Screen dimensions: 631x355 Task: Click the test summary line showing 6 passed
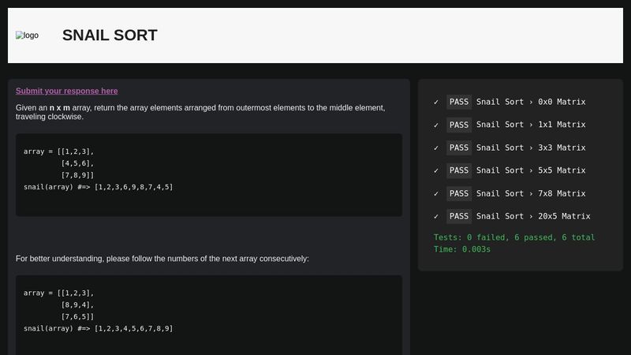click(514, 237)
